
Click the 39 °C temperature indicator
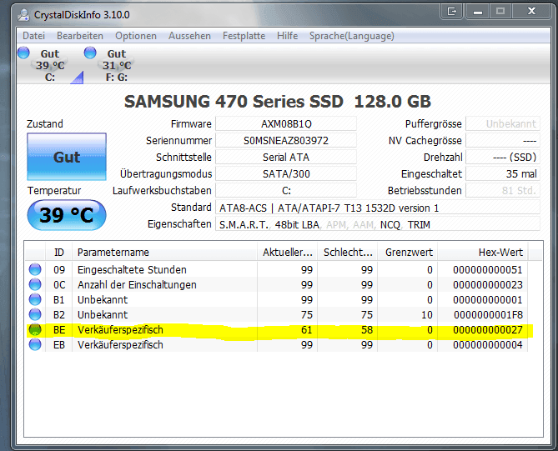click(x=67, y=215)
